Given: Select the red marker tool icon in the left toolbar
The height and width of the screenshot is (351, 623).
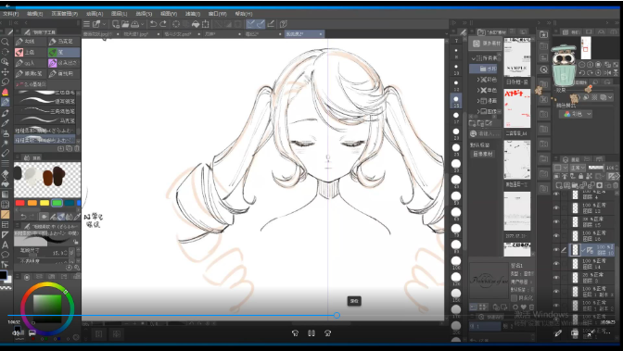Looking at the screenshot, I should coord(6,92).
